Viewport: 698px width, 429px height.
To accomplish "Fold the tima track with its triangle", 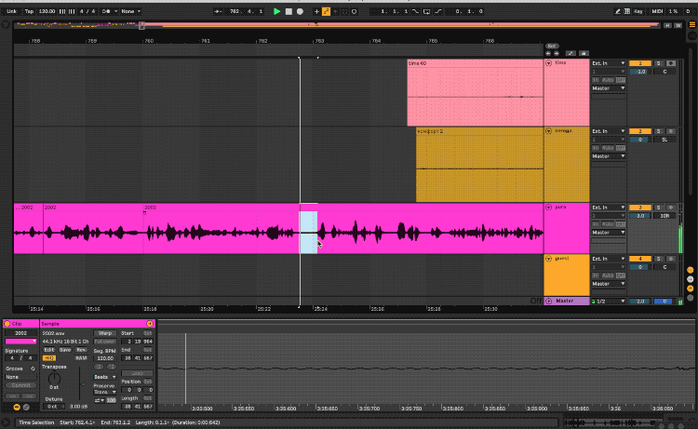I will tap(548, 63).
